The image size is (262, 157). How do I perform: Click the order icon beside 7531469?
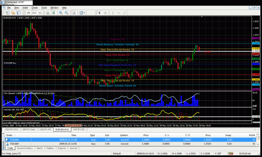coord(7,144)
